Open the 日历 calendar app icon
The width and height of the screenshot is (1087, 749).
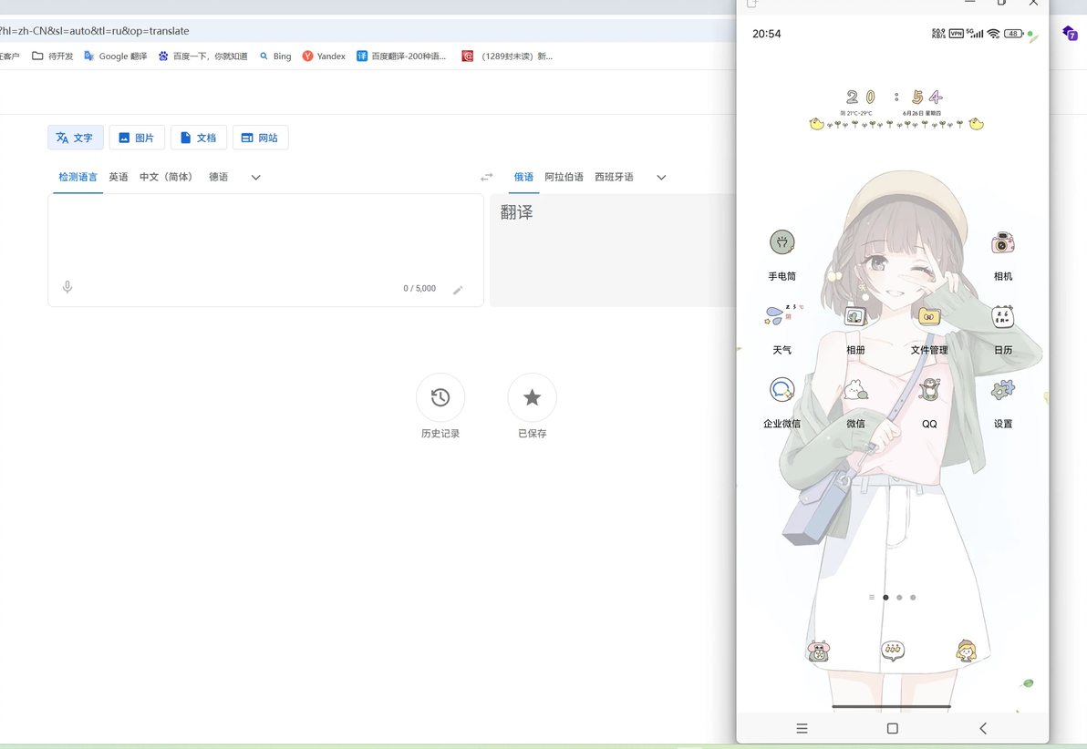(x=1002, y=316)
